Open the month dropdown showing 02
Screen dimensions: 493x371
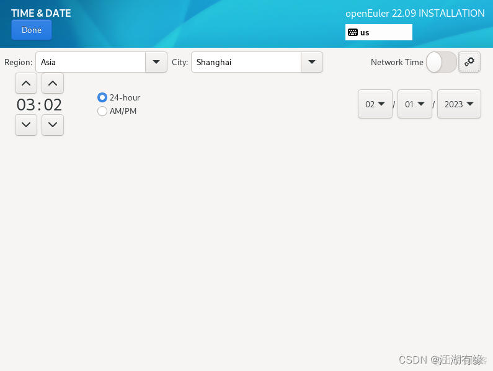375,104
